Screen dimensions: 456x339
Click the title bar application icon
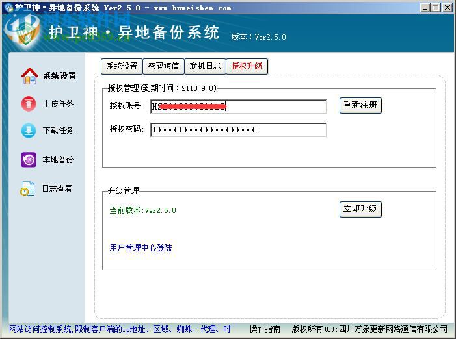pos(8,8)
